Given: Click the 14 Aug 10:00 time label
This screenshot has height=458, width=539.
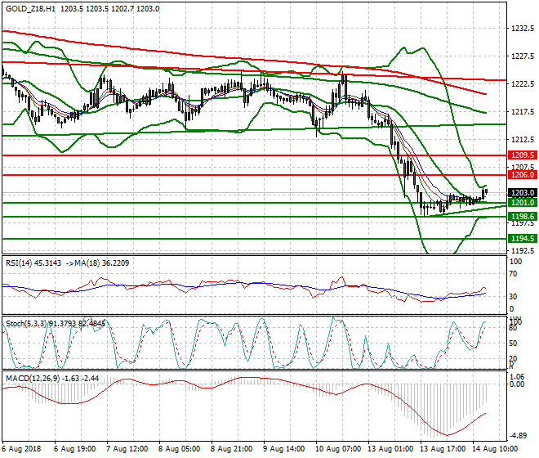Looking at the screenshot, I should coord(497,449).
